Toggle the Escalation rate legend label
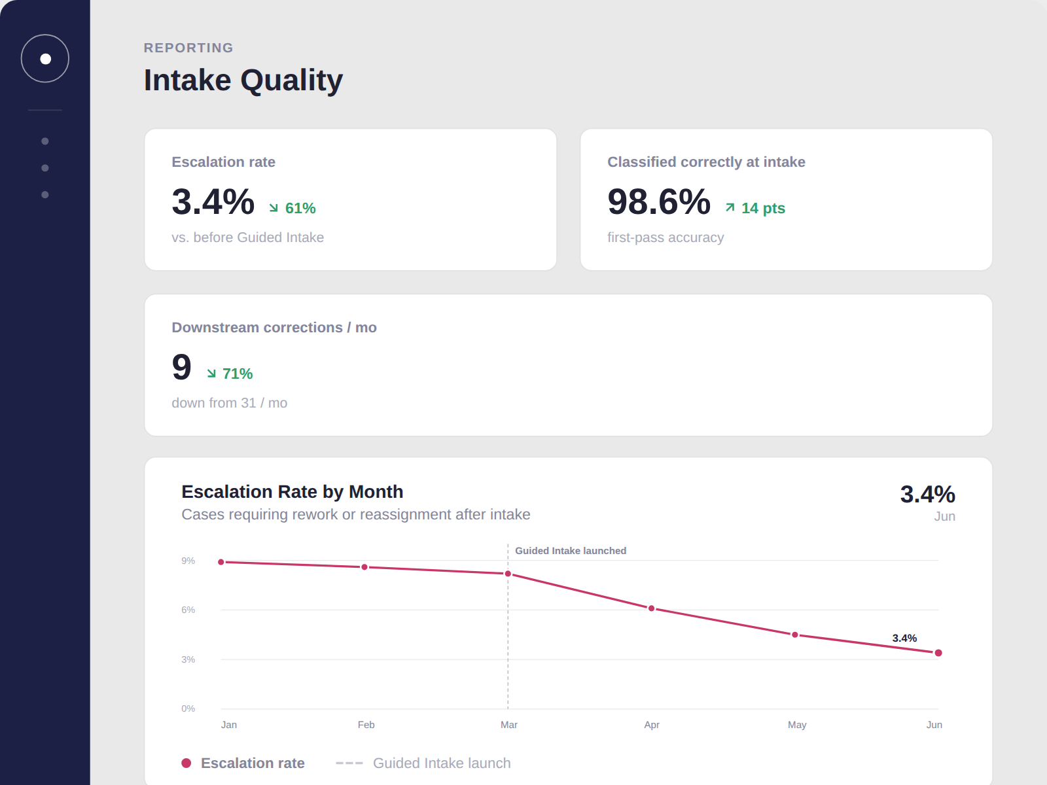This screenshot has width=1047, height=785. click(253, 763)
